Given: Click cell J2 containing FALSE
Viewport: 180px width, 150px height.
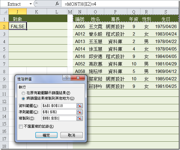Looking at the screenshot, I should [18, 26].
